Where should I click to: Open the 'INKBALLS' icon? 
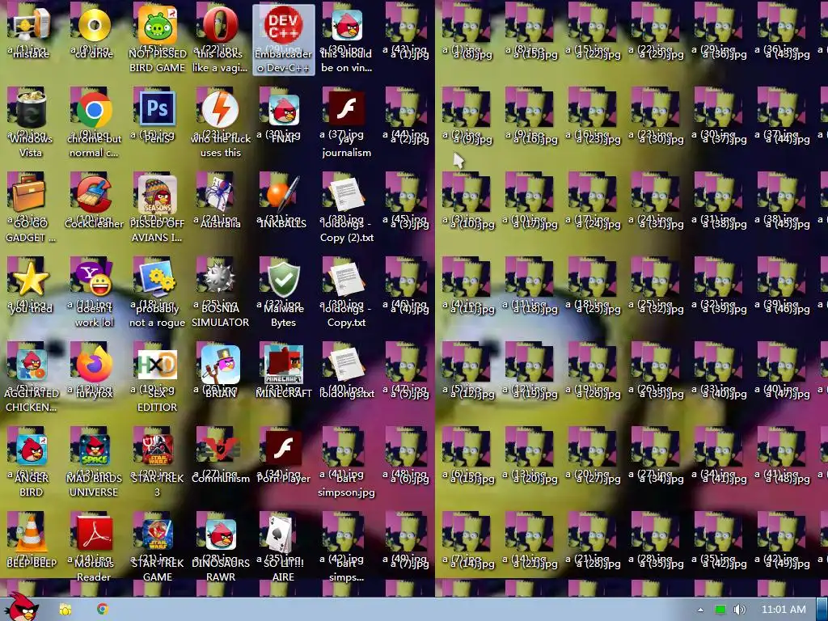click(284, 193)
